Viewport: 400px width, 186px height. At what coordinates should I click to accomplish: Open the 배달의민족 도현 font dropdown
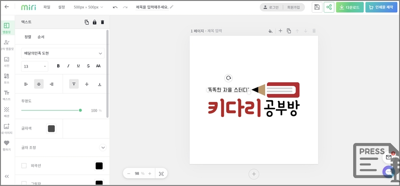[63, 53]
